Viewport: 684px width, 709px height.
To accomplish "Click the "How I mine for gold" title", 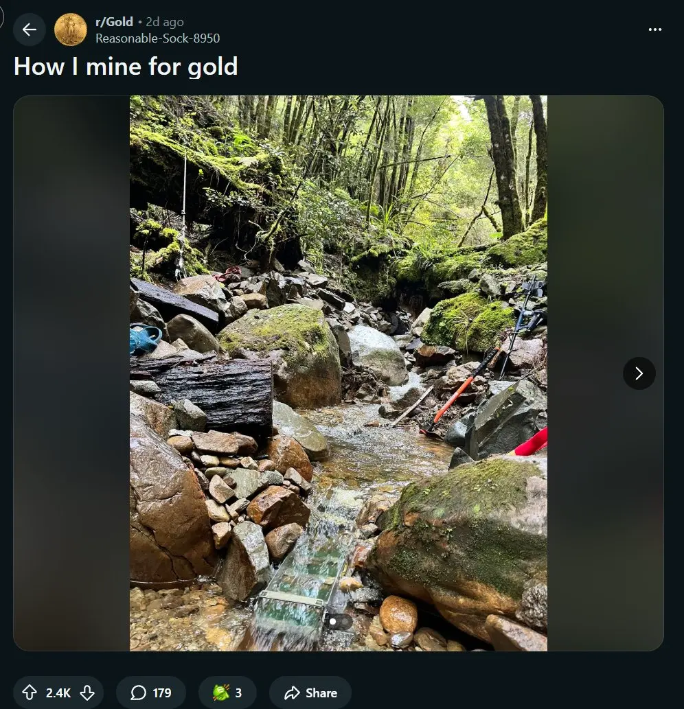I will tap(126, 67).
